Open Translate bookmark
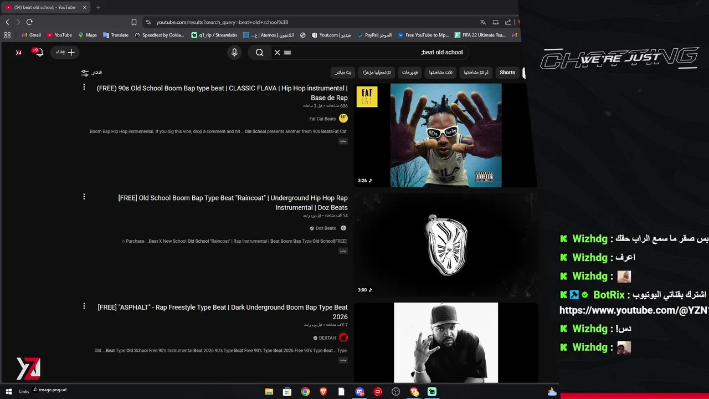This screenshot has width=709, height=399. point(116,35)
